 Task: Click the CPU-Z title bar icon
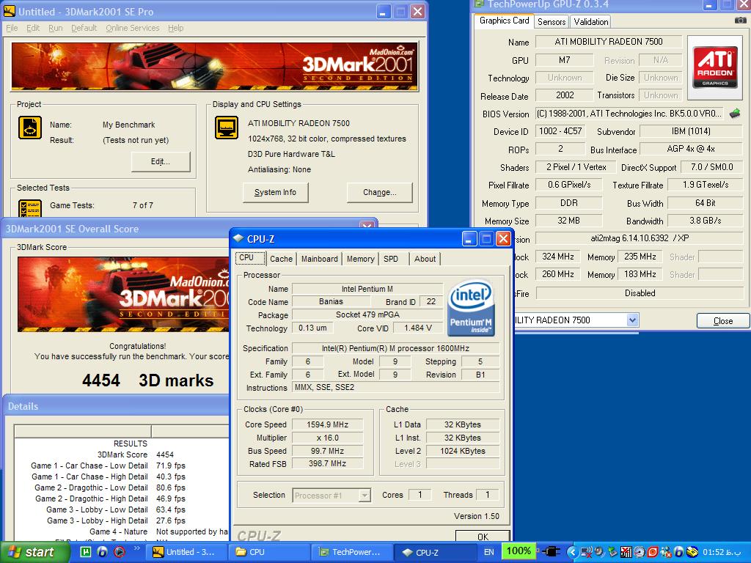tap(238, 238)
